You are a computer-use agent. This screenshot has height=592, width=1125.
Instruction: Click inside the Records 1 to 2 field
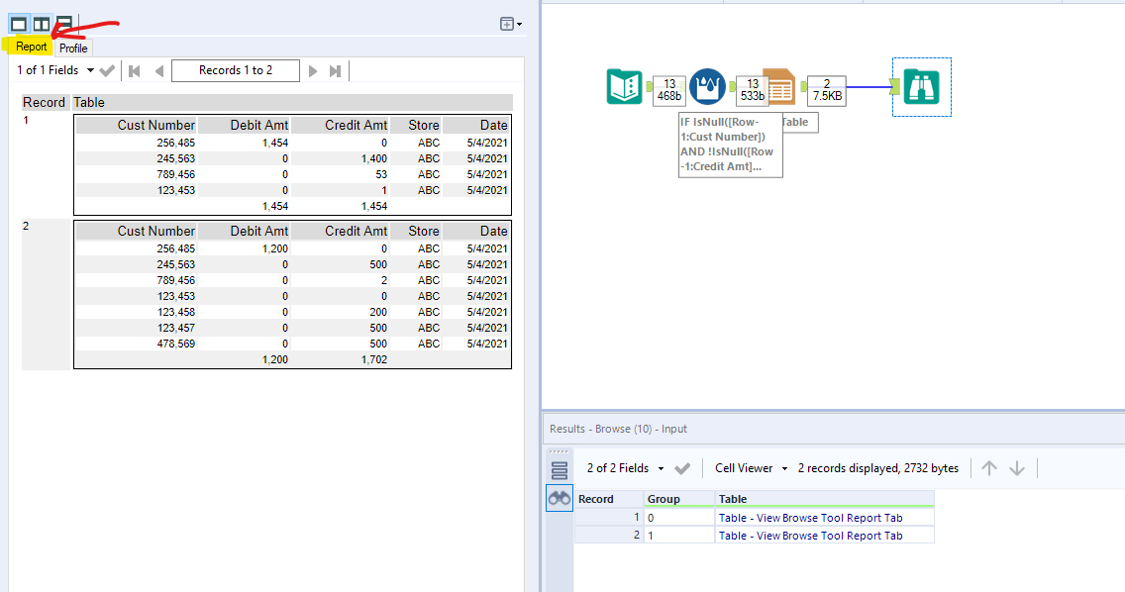point(235,70)
